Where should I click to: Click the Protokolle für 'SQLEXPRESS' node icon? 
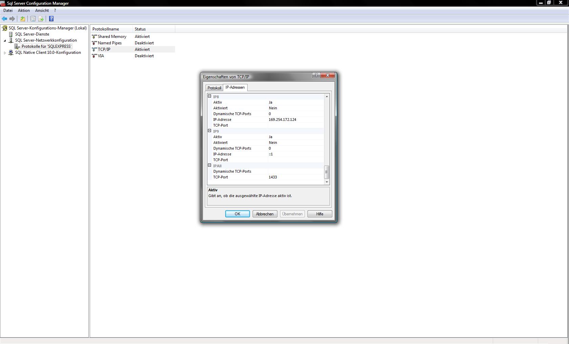pyautogui.click(x=17, y=46)
